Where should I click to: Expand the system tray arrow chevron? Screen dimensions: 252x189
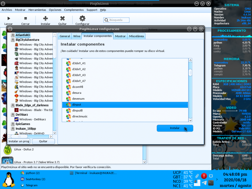coord(217,179)
